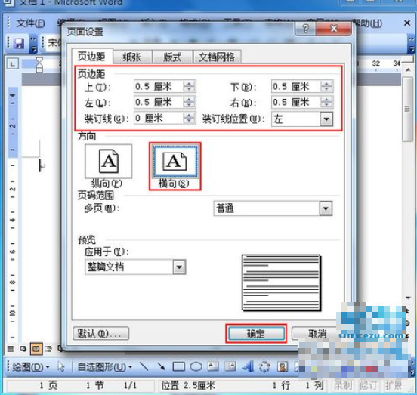Click the scroll up arrow in Word window

click(x=408, y=69)
